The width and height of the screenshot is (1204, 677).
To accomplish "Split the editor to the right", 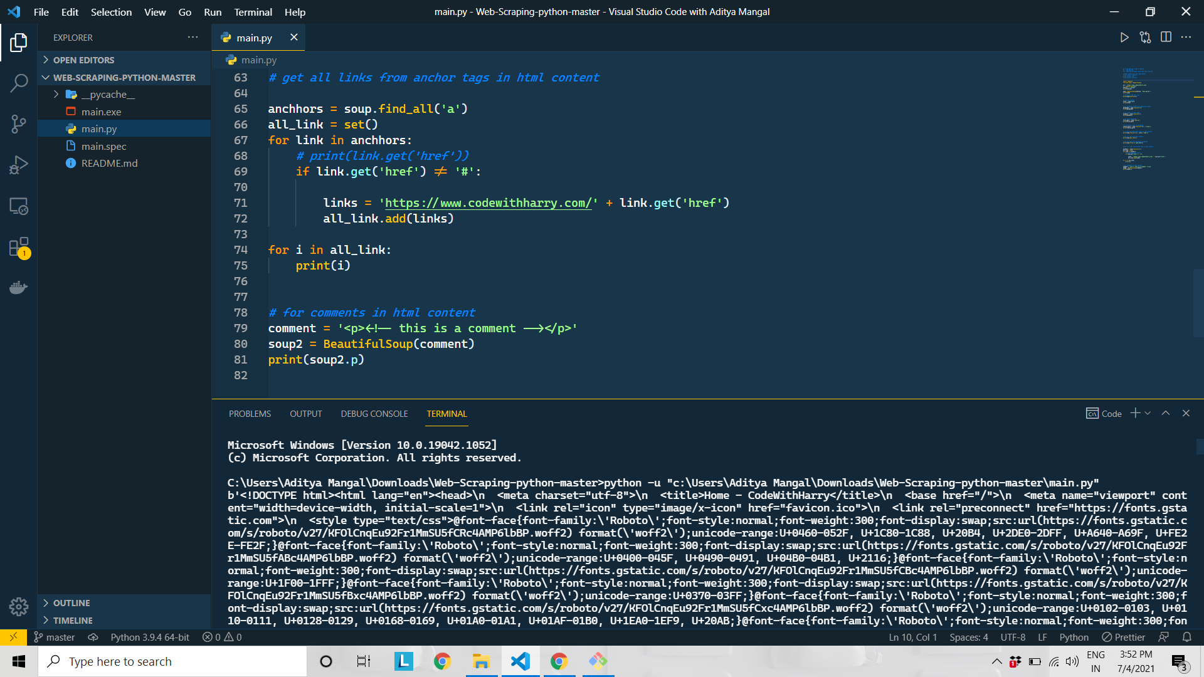I will pos(1166,38).
